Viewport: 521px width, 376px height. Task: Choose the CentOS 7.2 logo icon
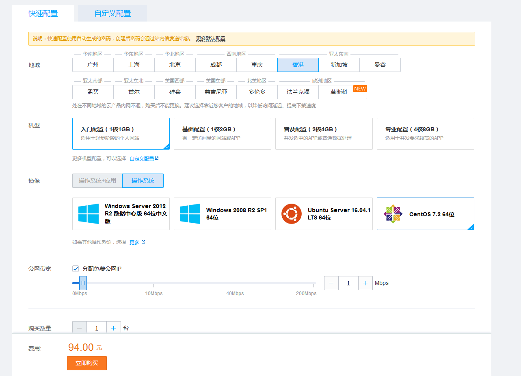[393, 214]
